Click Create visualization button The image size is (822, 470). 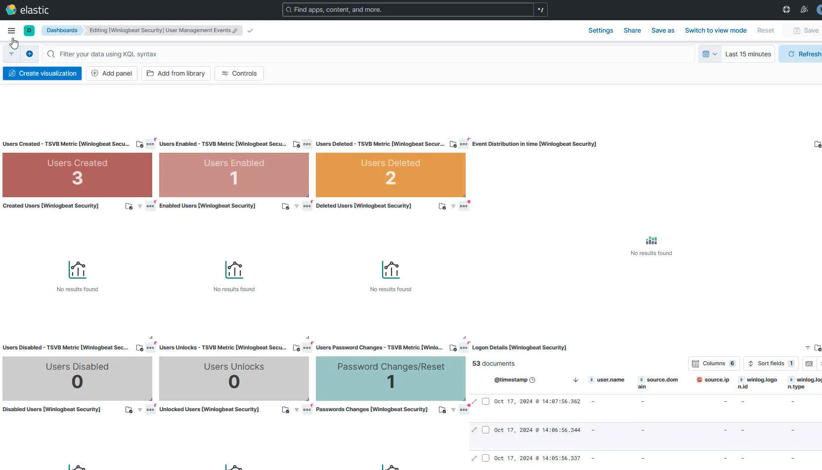point(42,73)
